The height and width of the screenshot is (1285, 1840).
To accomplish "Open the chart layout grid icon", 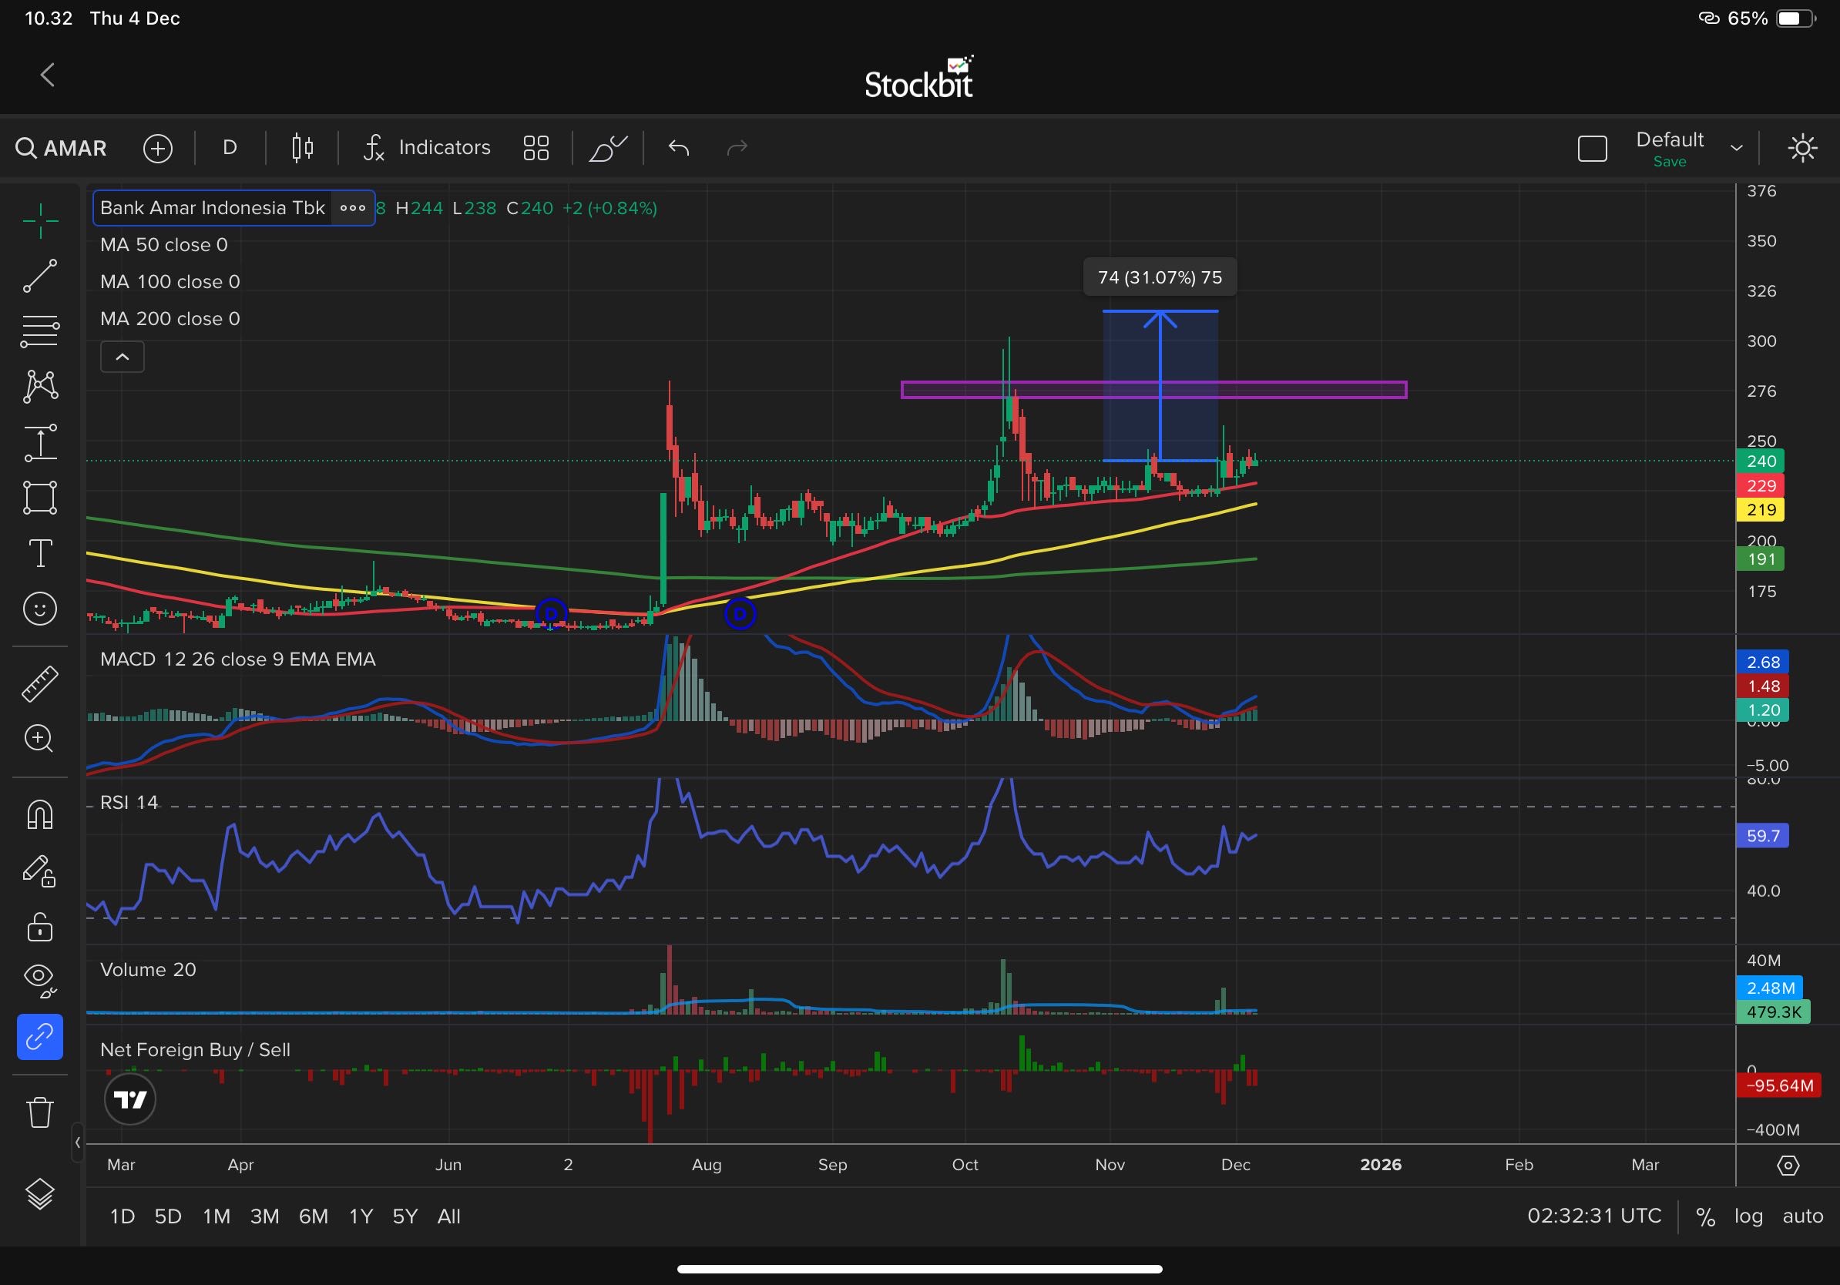I will 536,147.
